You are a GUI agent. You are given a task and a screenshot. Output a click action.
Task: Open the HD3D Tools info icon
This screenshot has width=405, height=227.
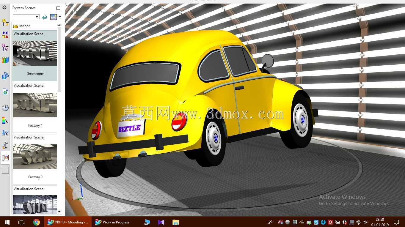(5, 76)
